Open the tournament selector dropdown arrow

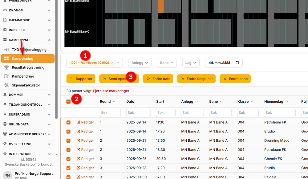pyautogui.click(x=118, y=63)
